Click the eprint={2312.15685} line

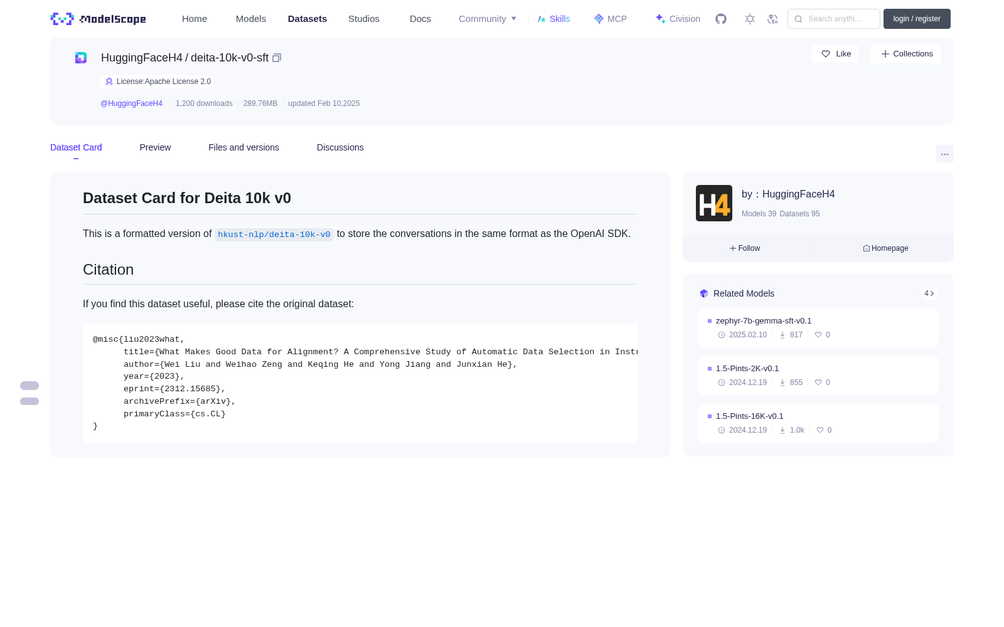pyautogui.click(x=174, y=389)
